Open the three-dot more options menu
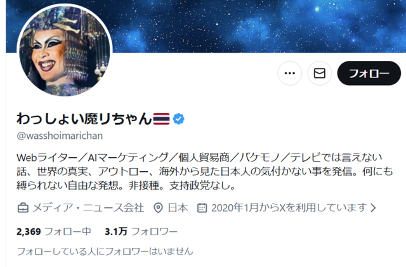 coord(289,74)
